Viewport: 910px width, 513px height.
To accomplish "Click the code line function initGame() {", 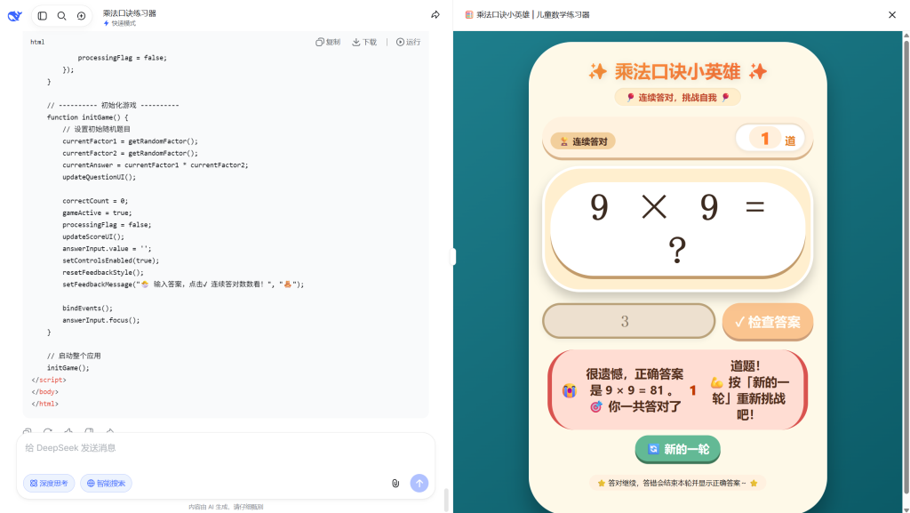I will (88, 117).
